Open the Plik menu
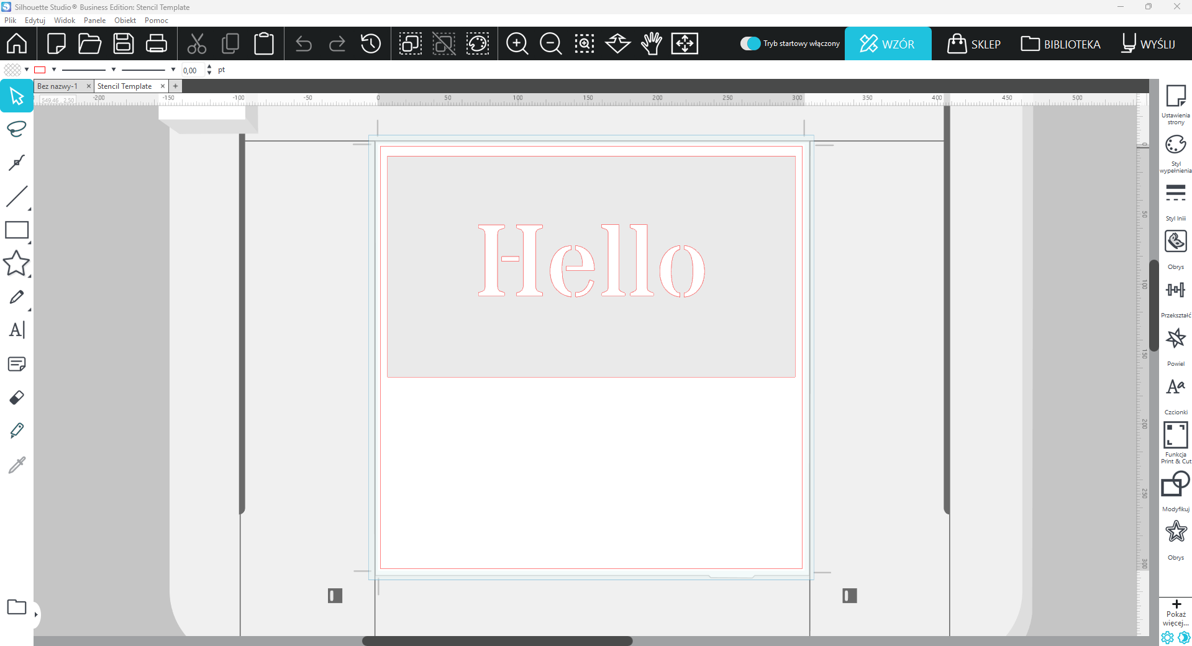The height and width of the screenshot is (646, 1192). pyautogui.click(x=11, y=20)
